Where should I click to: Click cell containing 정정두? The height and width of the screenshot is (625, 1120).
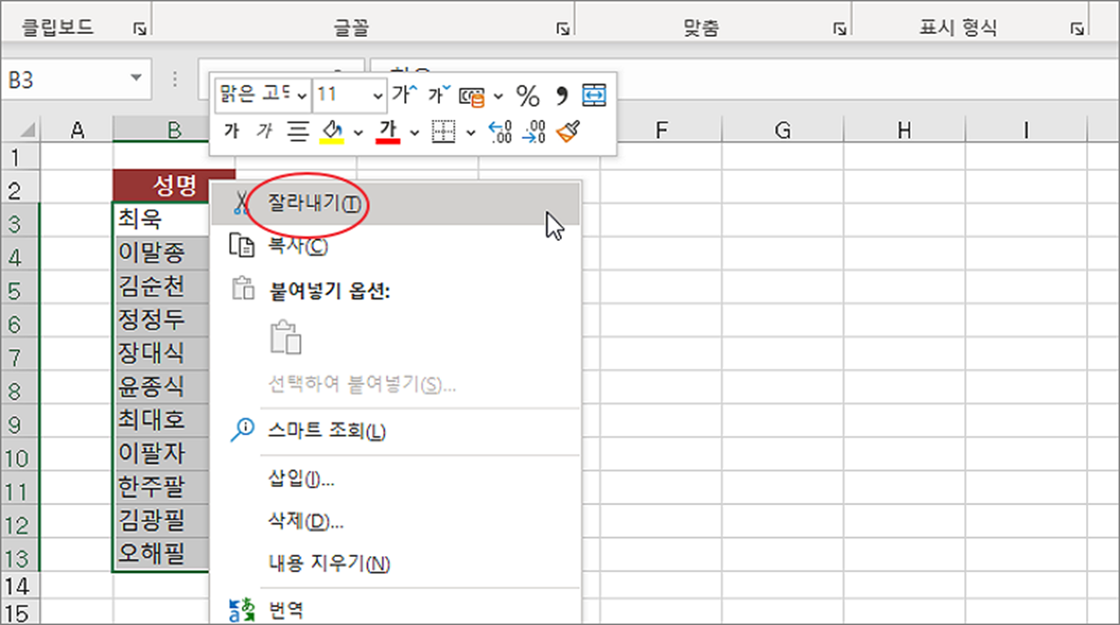162,321
